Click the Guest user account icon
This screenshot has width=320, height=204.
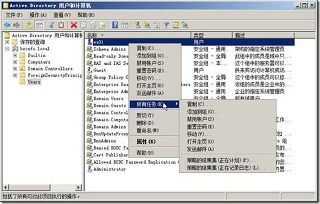pos(90,70)
